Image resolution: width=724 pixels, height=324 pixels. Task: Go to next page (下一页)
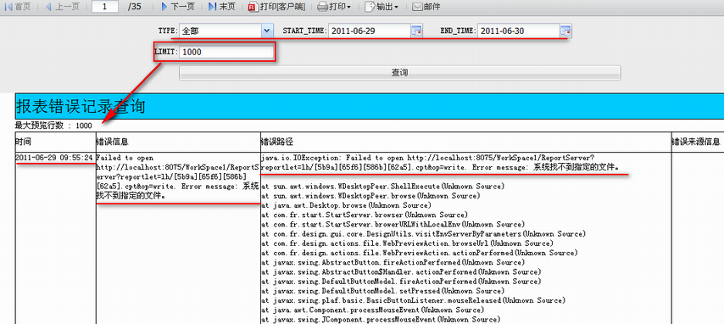pyautogui.click(x=178, y=7)
